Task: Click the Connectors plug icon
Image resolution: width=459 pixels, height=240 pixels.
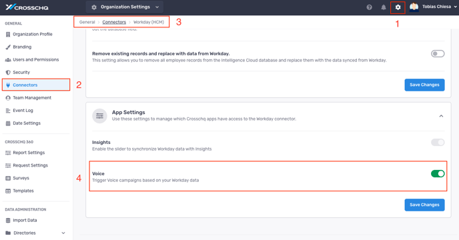Action: pyautogui.click(x=8, y=85)
